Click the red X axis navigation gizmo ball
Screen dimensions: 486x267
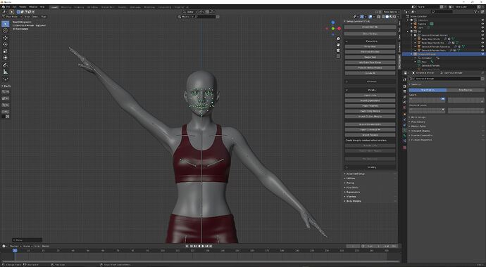(x=339, y=28)
